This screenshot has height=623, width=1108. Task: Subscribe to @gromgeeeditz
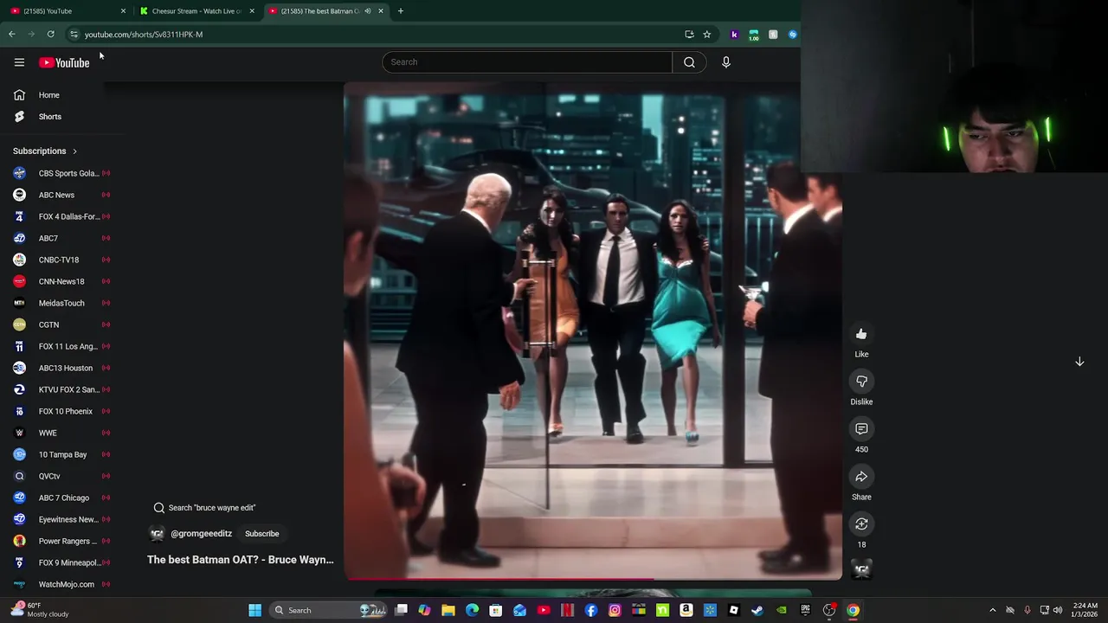click(261, 534)
